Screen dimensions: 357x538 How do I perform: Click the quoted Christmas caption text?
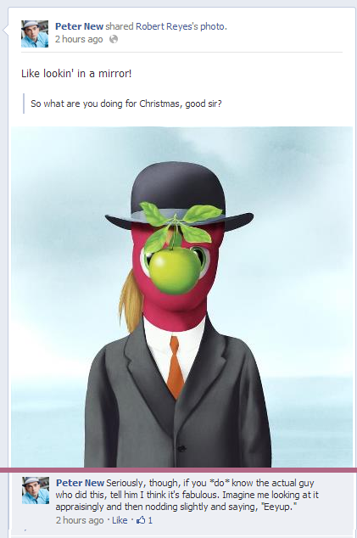(126, 104)
